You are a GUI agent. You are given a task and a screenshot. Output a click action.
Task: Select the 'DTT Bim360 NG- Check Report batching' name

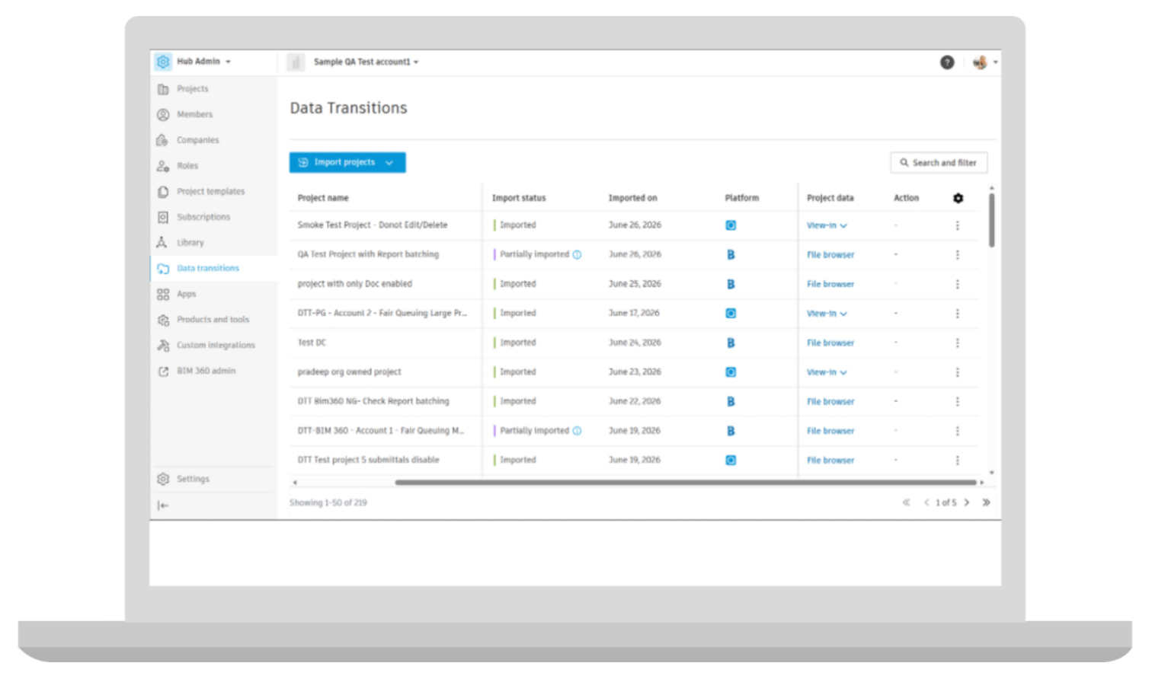373,402
